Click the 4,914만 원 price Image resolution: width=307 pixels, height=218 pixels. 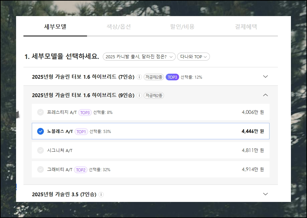(x=253, y=169)
